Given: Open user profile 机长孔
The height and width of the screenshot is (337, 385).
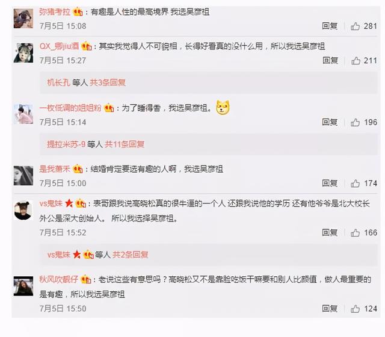Looking at the screenshot, I should coord(59,82).
